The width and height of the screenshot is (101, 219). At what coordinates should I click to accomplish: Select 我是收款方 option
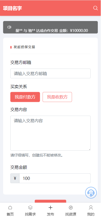click(x=57, y=97)
